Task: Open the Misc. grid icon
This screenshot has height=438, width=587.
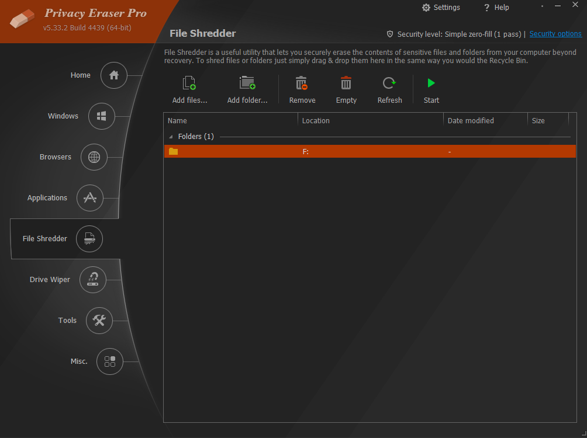Action: (110, 361)
